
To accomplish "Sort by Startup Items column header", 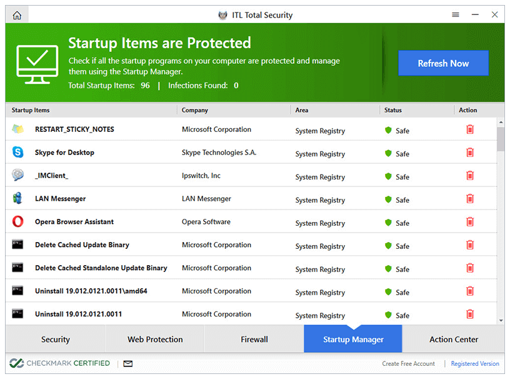I will point(31,110).
